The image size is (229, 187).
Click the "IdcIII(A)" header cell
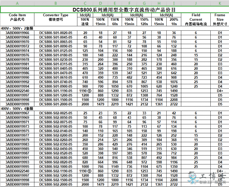point(137,15)
